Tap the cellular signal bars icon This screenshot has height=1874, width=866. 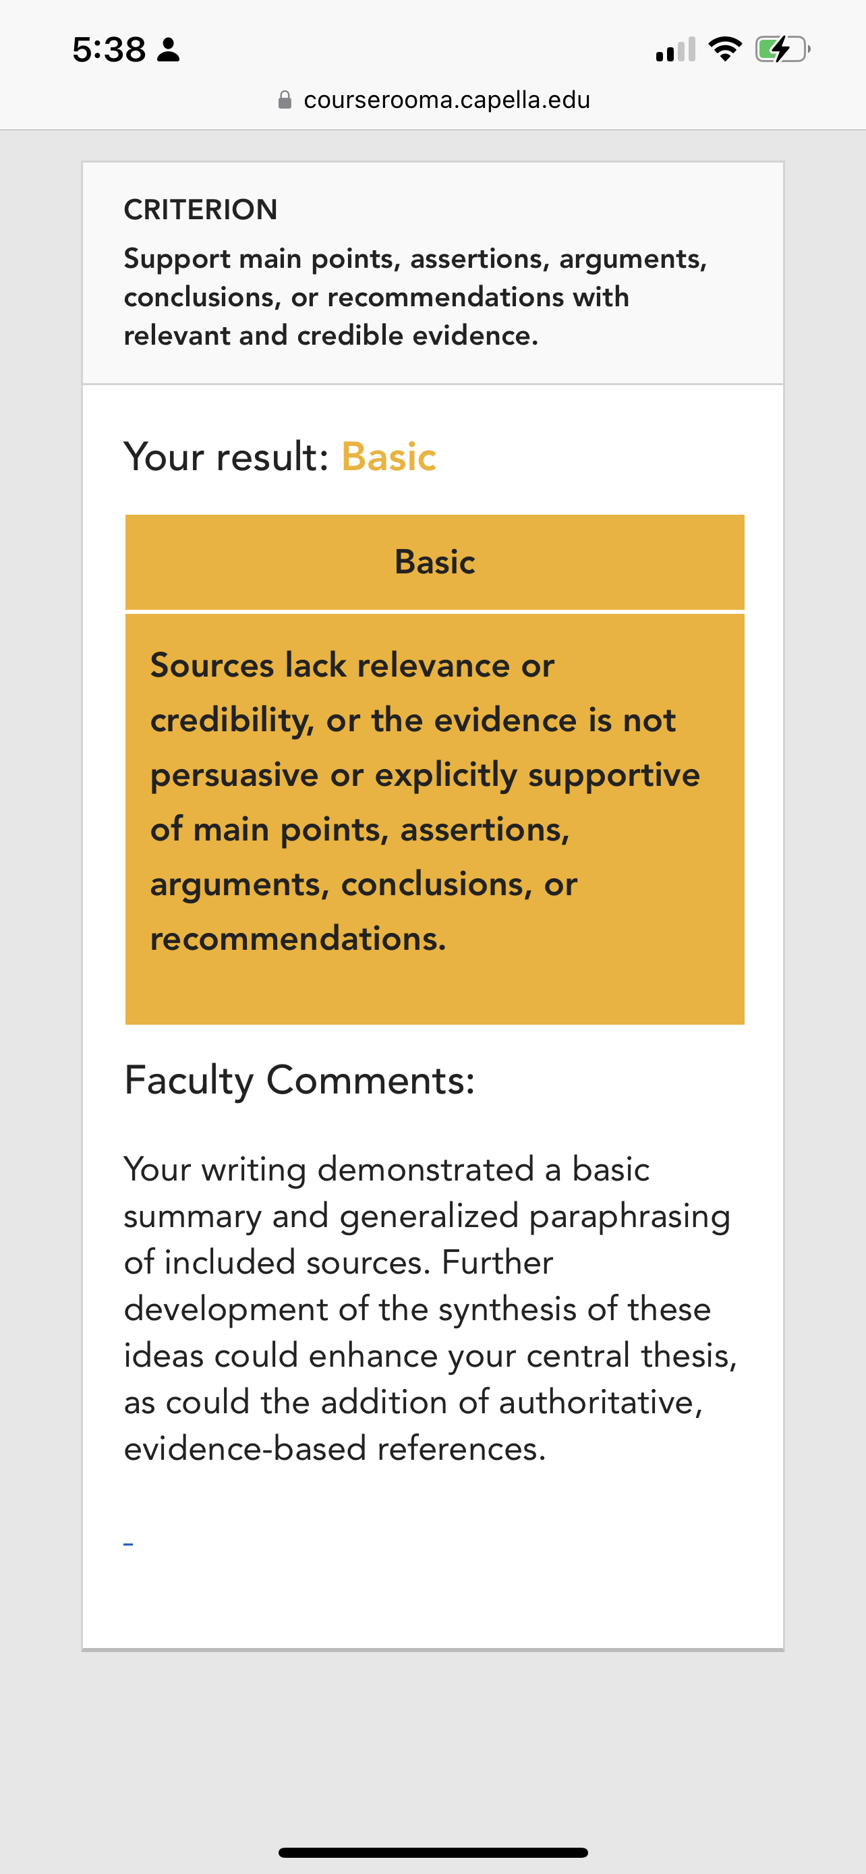pos(676,49)
